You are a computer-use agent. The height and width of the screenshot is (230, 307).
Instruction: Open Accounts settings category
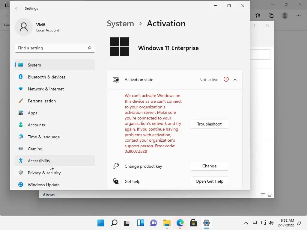click(55, 125)
